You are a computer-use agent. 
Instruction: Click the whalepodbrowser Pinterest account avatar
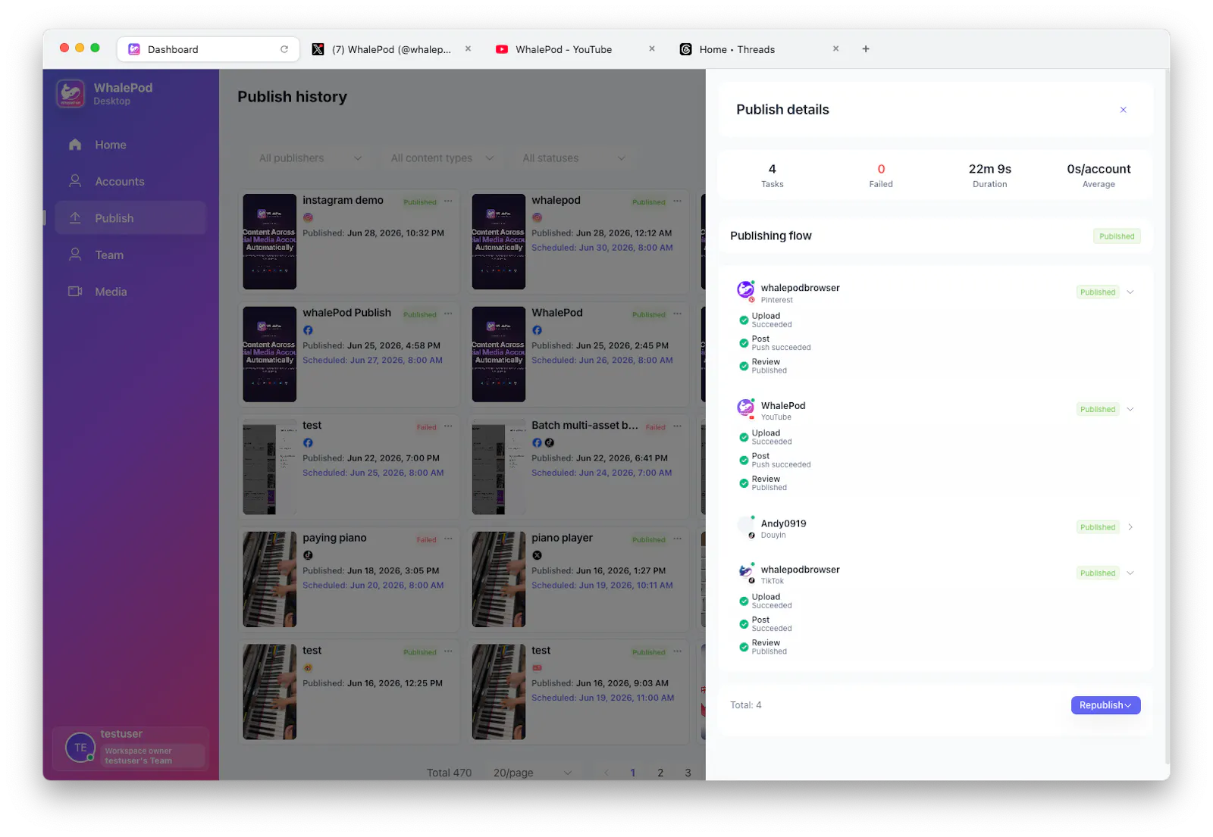tap(745, 291)
